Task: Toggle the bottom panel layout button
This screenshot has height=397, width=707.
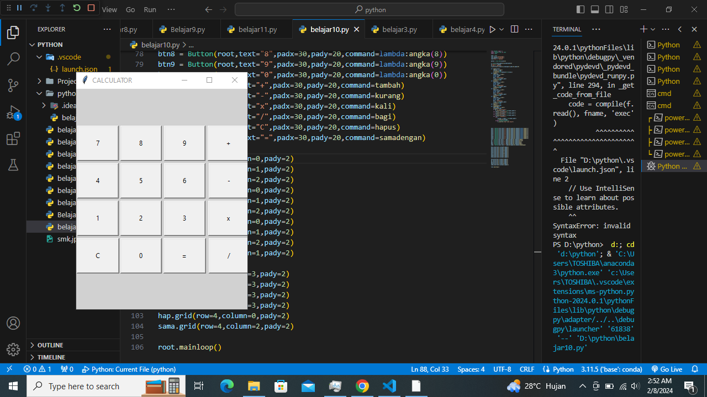Action: [595, 9]
